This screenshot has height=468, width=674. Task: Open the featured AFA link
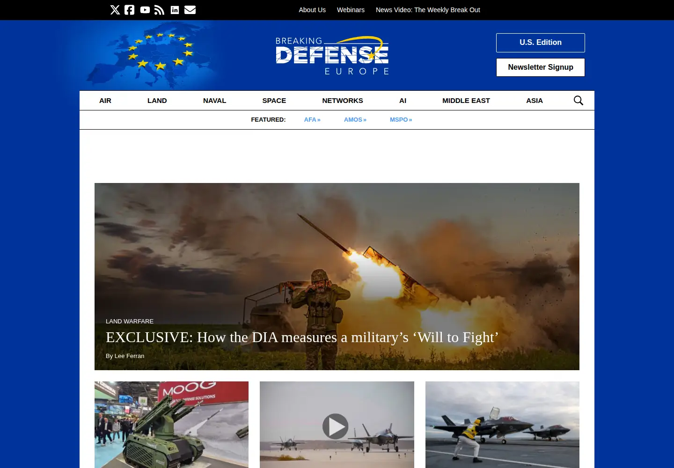pos(312,120)
